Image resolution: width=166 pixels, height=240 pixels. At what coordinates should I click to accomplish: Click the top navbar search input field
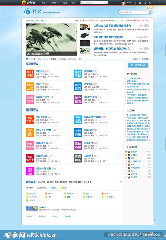pyautogui.click(x=92, y=3)
